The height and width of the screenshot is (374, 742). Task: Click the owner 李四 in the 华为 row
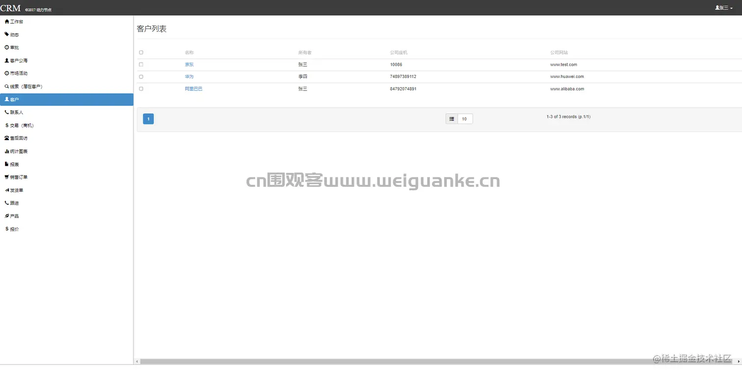[303, 76]
